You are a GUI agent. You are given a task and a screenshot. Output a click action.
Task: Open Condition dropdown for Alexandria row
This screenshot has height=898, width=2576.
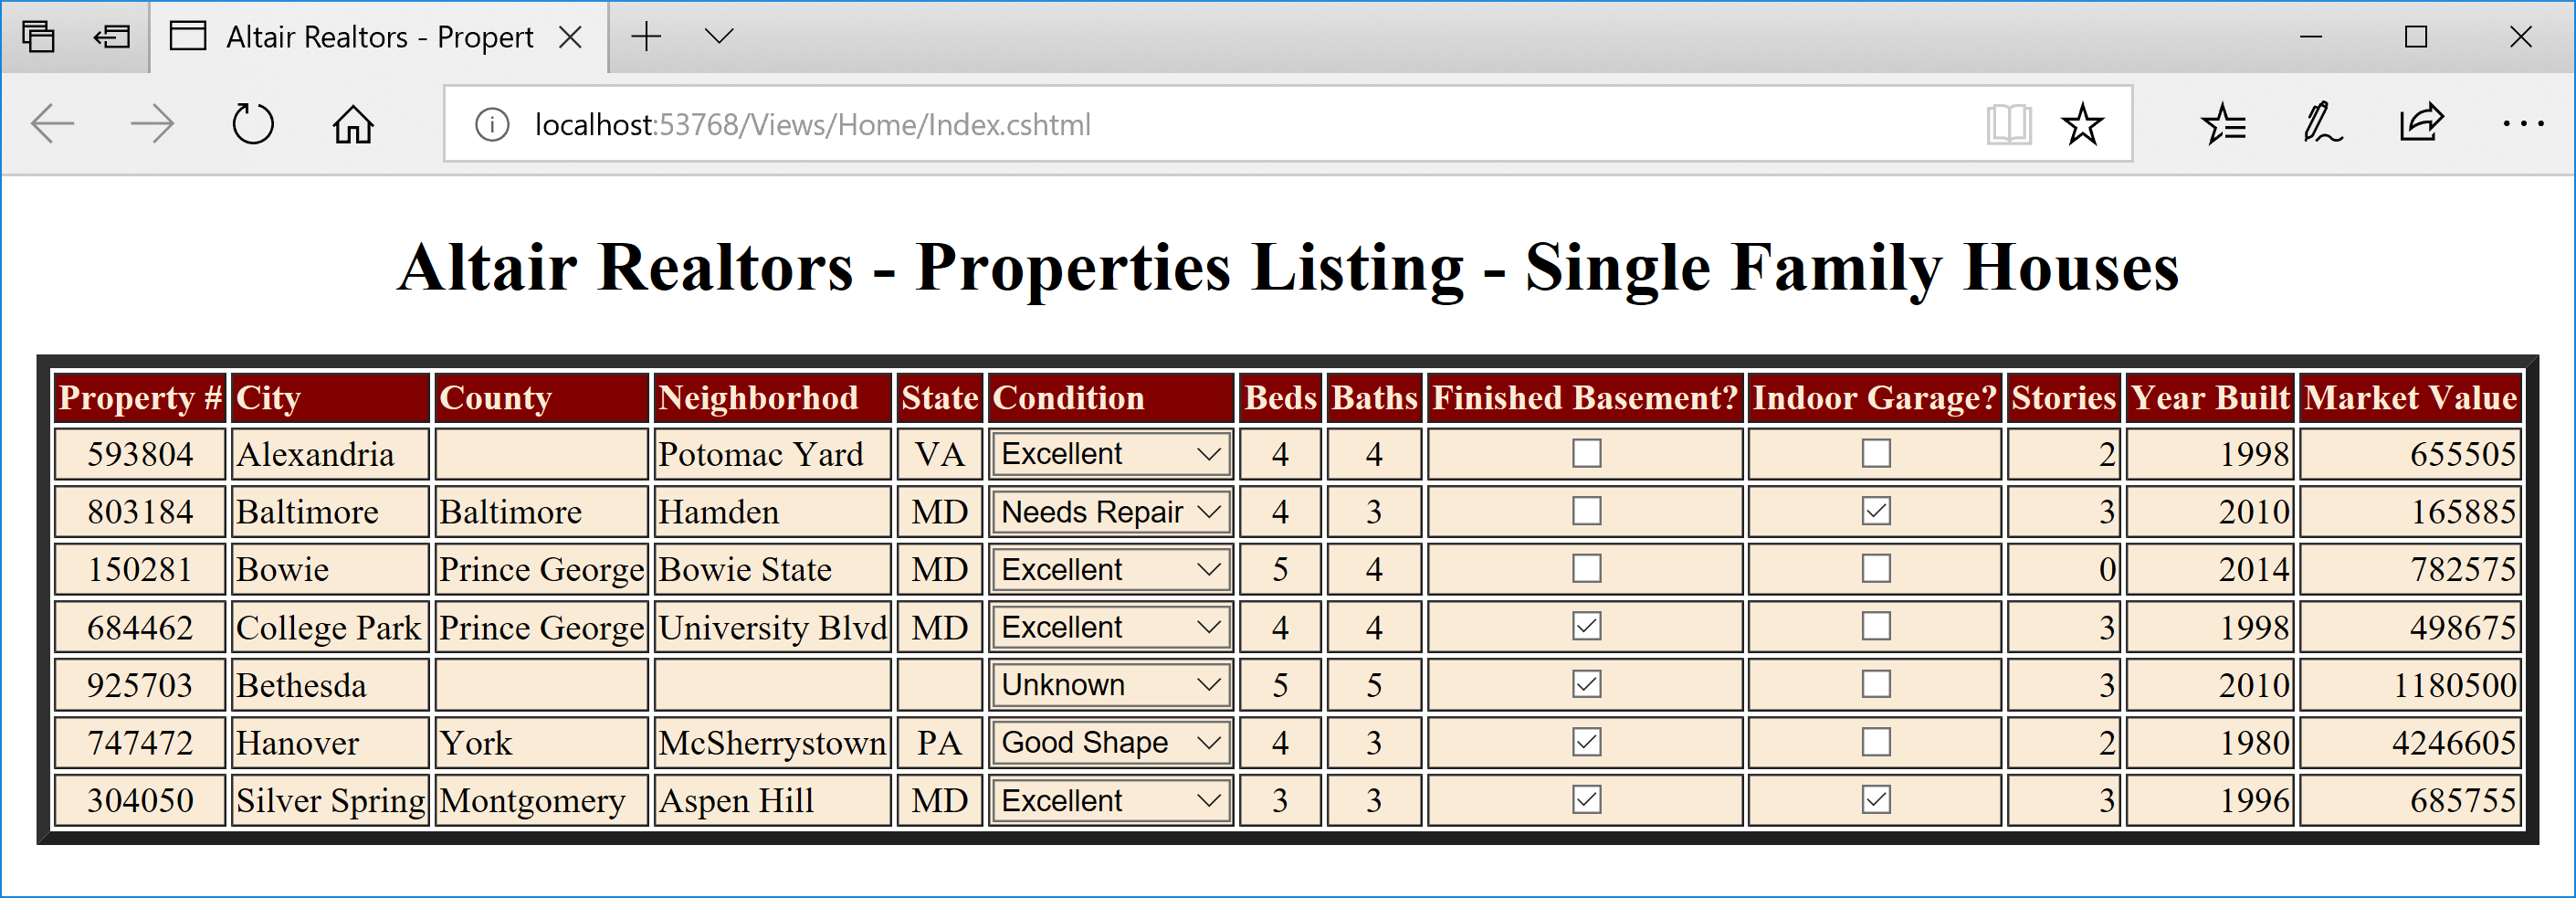1110,454
